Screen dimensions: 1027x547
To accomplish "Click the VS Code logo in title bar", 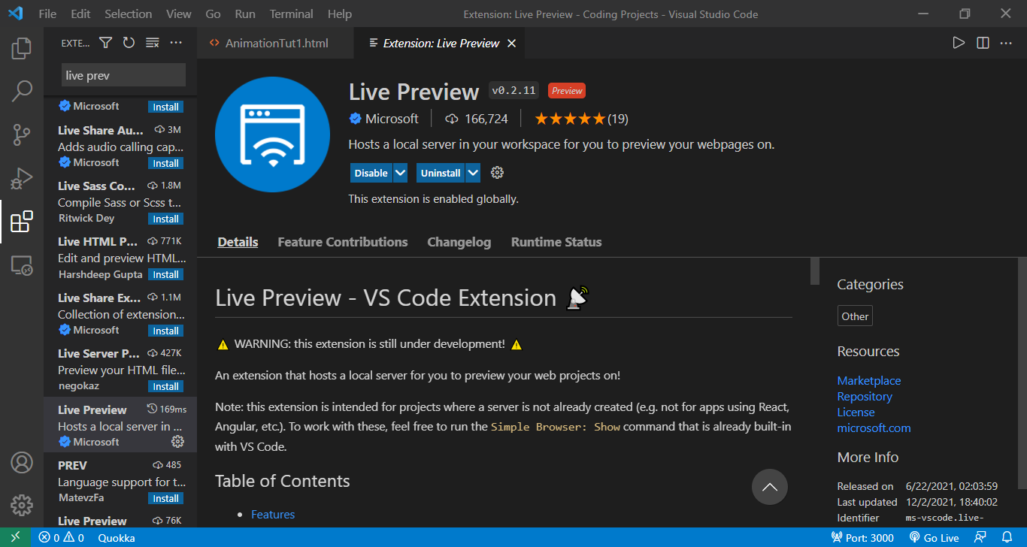I will coord(16,14).
